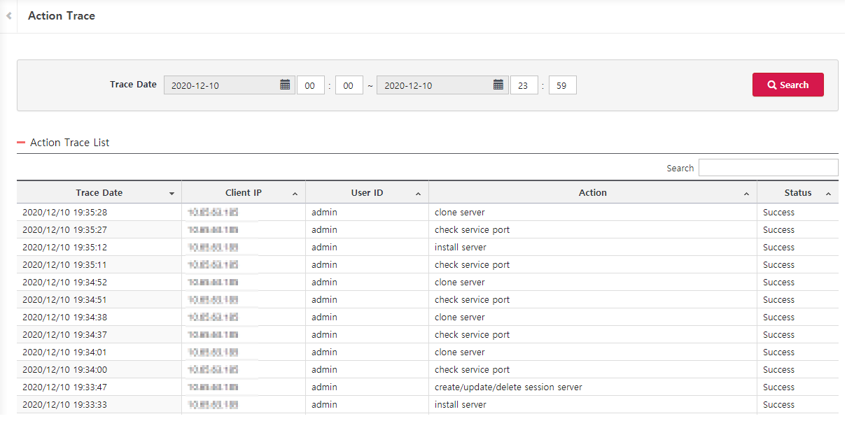Toggle sort order on the Client IP column
Screen dimensions: 847x421
click(295, 194)
